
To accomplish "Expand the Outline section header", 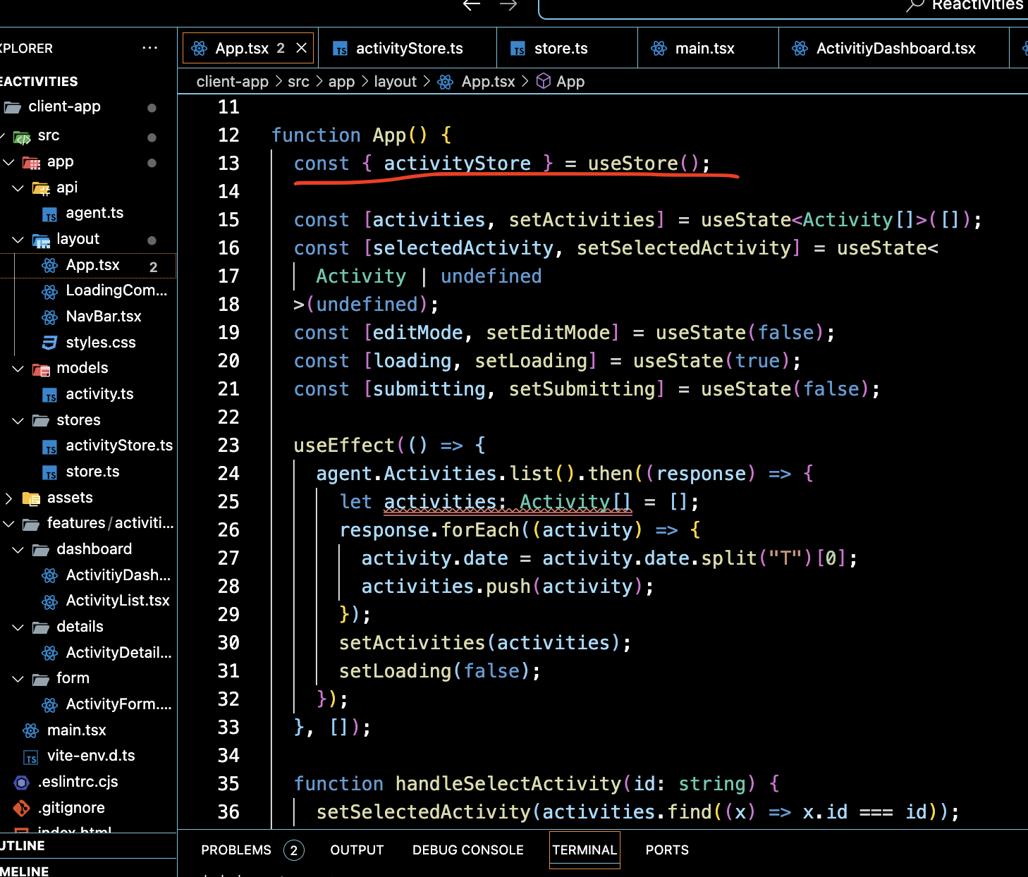I will coord(88,846).
